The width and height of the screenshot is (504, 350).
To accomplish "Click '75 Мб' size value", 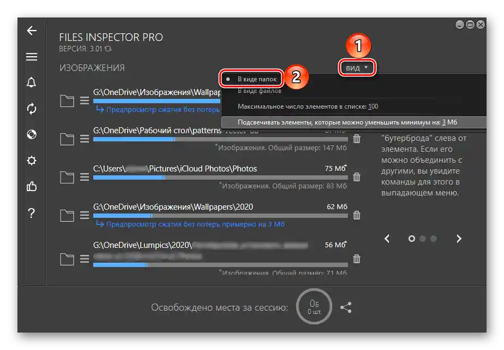I will tap(336, 169).
